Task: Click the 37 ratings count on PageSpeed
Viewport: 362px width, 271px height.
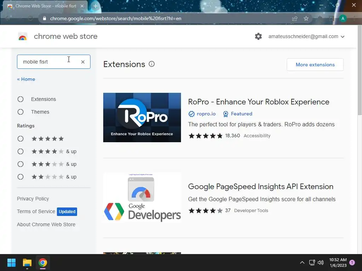Action: click(228, 210)
